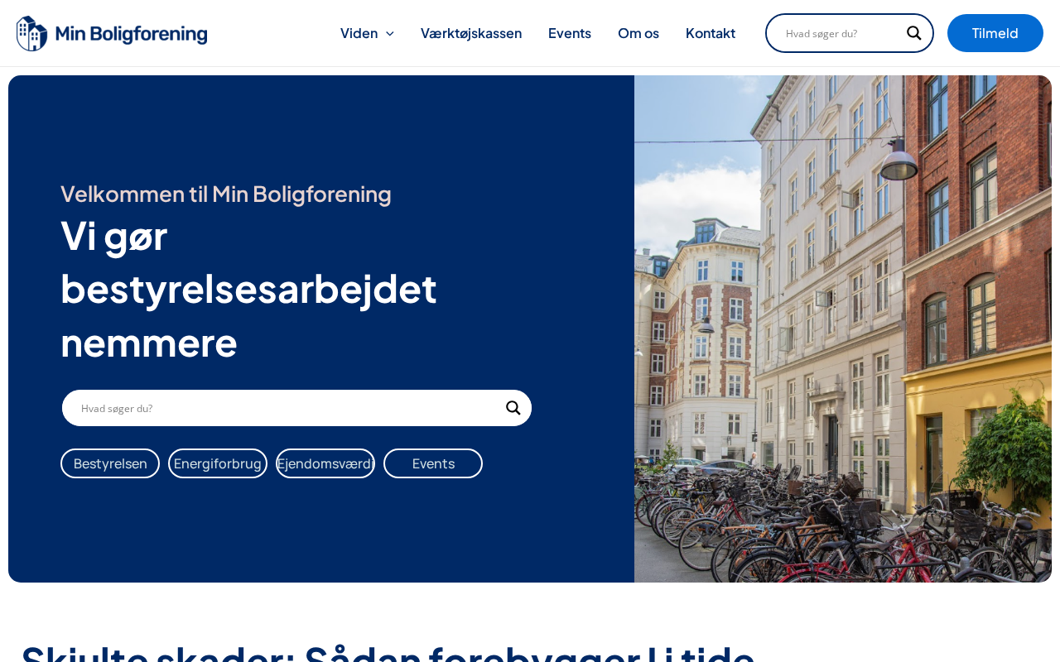Click the Min Boligforening logo text
The width and height of the screenshot is (1060, 662).
132,34
